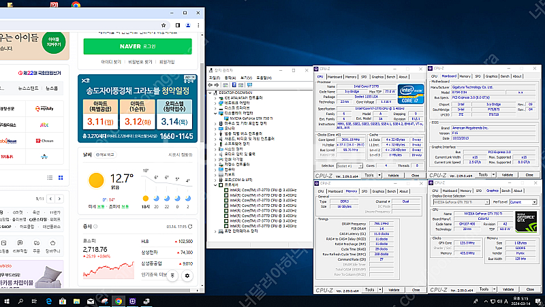This screenshot has height=307, width=545.
Task: Open Device Manager help toolbar icon
Action: (234, 85)
